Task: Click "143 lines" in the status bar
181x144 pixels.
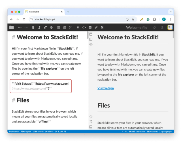Action: point(49,132)
